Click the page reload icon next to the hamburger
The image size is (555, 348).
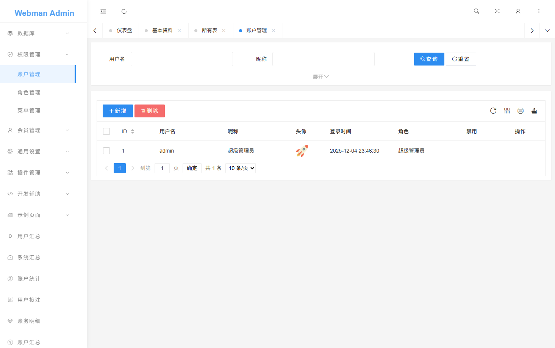pos(124,11)
